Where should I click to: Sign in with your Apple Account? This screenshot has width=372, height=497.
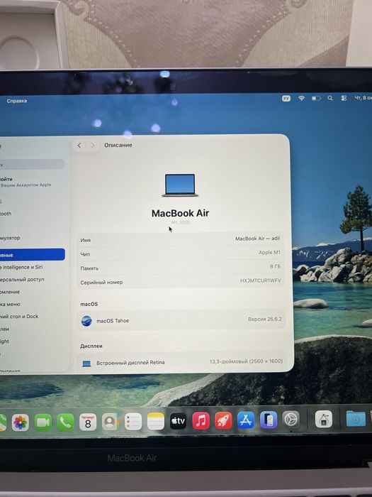click(26, 182)
